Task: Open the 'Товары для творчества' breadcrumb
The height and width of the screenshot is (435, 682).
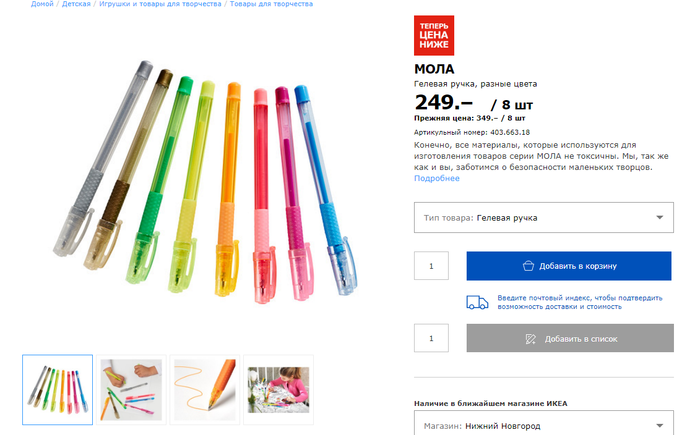Action: coord(271,4)
